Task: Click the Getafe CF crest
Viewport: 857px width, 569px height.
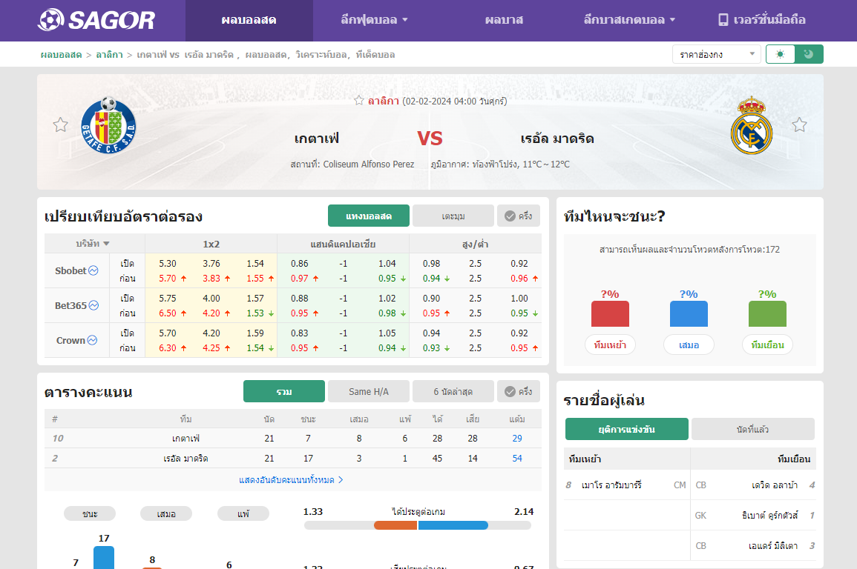Action: (108, 125)
